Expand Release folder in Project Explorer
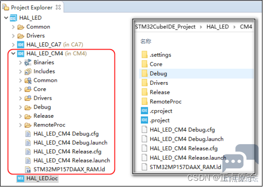Viewport: 263px width, 187px height. coord(20,116)
